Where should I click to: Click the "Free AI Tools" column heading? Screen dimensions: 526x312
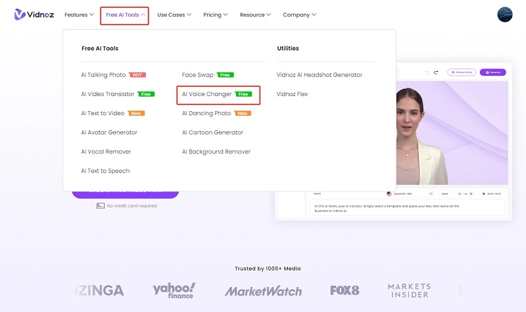(100, 48)
